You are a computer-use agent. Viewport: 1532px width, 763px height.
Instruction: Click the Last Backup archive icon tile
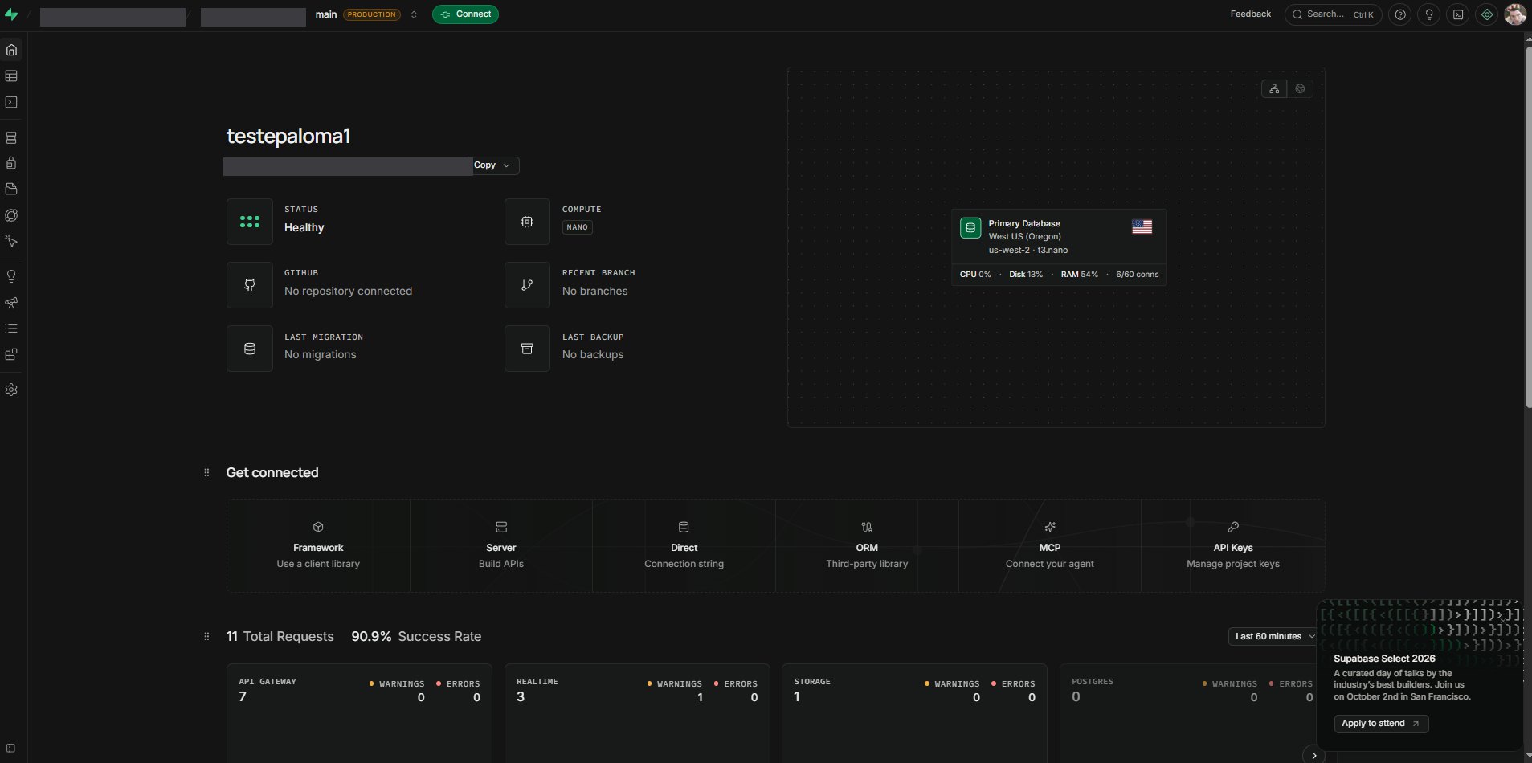[527, 349]
